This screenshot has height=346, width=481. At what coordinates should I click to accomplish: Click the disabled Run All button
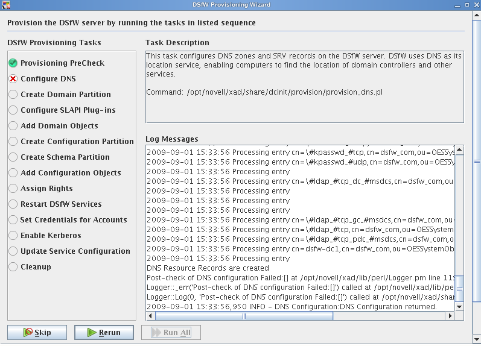tap(171, 333)
